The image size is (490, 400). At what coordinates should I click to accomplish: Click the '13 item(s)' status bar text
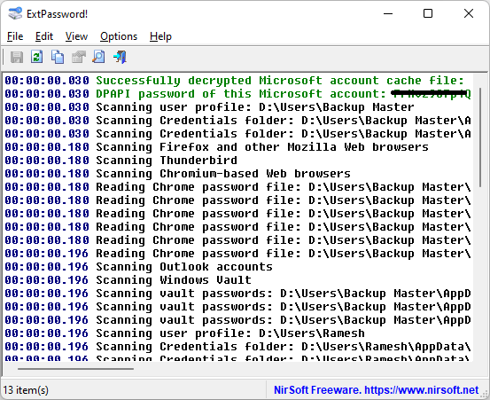tap(26, 390)
